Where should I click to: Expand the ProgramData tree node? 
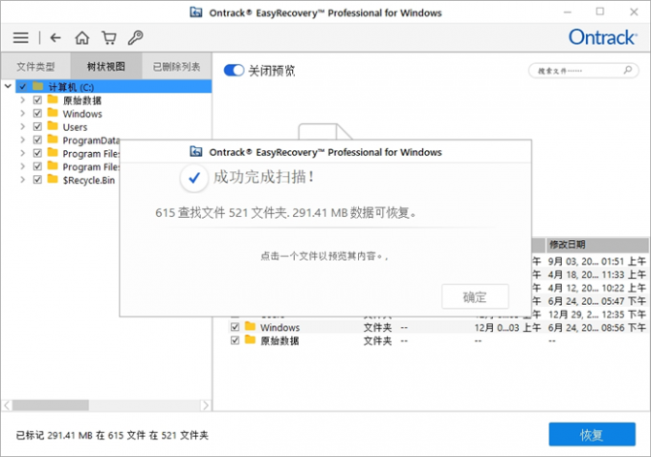tap(22, 140)
